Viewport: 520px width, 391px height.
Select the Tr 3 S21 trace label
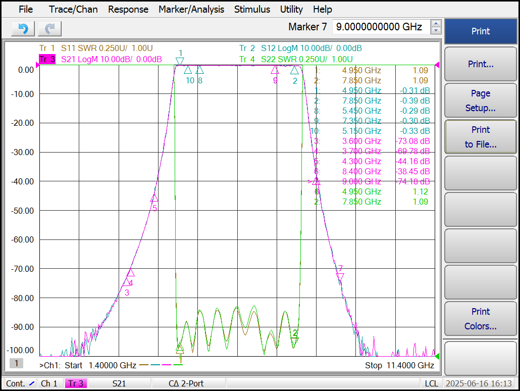click(100, 60)
